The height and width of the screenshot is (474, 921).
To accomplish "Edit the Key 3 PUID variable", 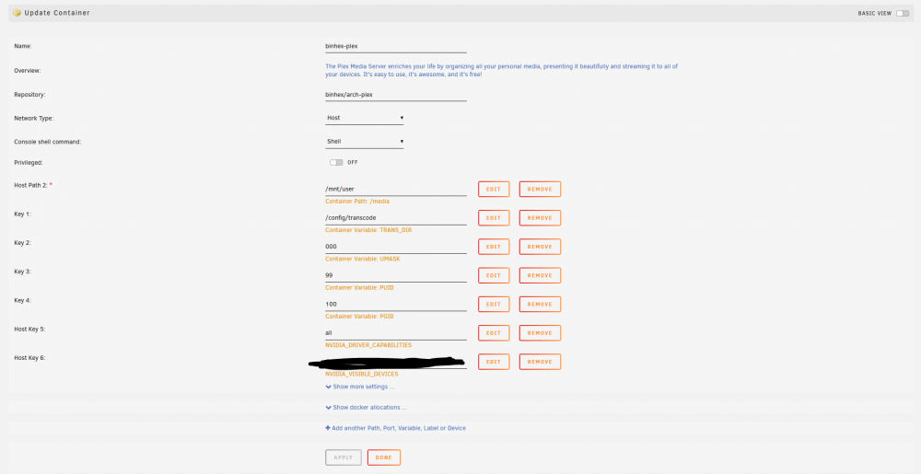I will click(x=494, y=275).
